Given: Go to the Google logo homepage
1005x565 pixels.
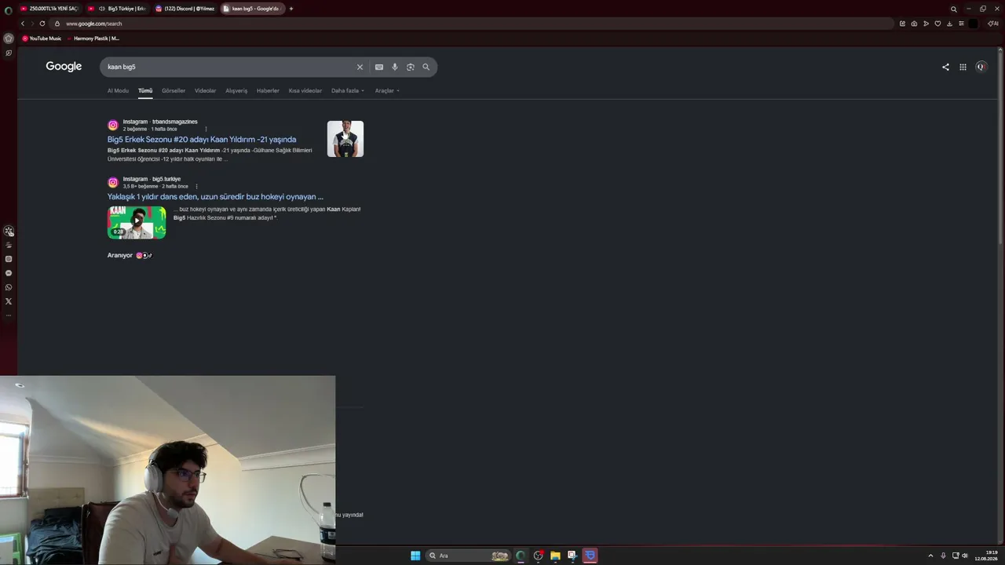Looking at the screenshot, I should [x=64, y=67].
